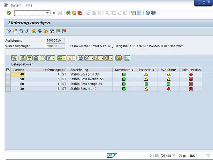Click the Kommistatus column header
Image resolution: width=213 pixels, height=160 pixels.
tap(124, 69)
